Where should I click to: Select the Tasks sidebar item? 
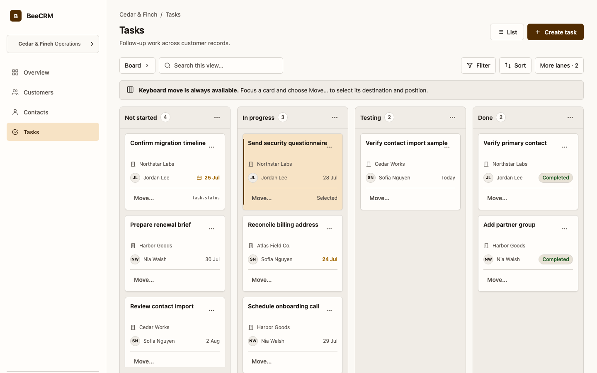[53, 132]
